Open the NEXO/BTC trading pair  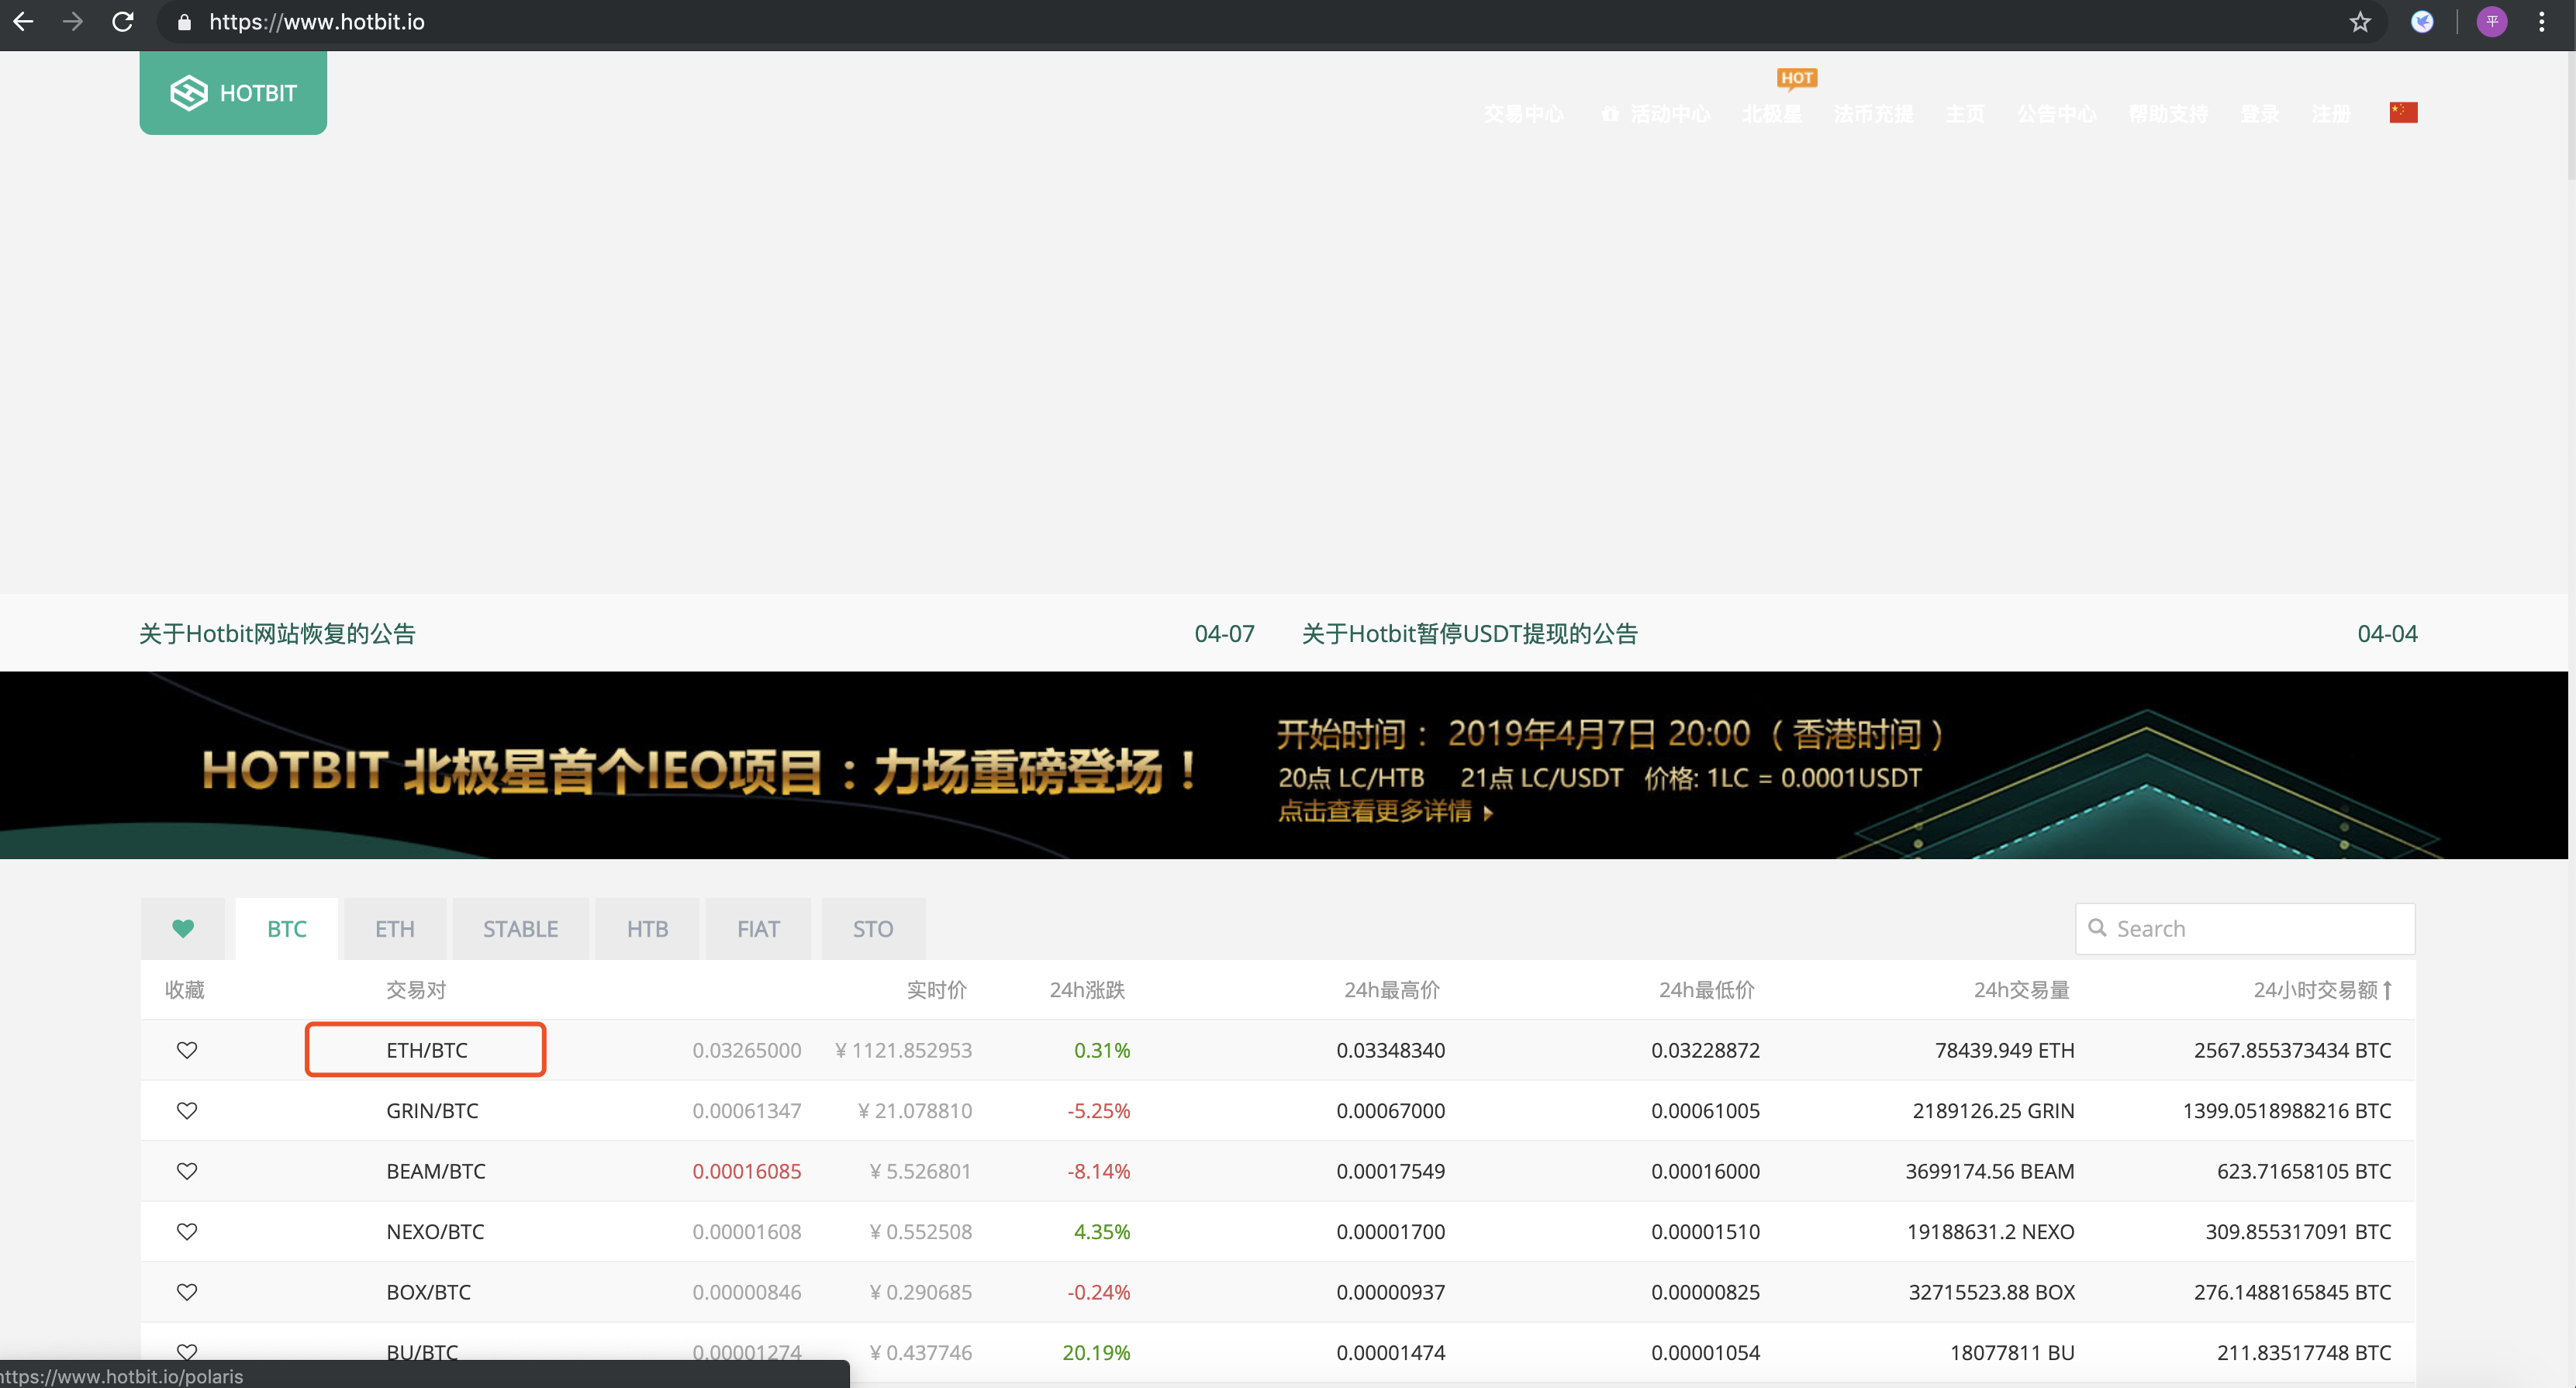pyautogui.click(x=435, y=1231)
